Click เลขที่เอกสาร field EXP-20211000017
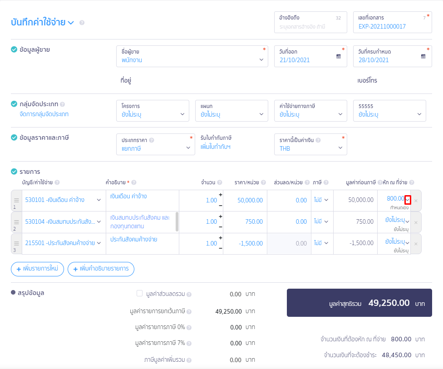 [393, 22]
